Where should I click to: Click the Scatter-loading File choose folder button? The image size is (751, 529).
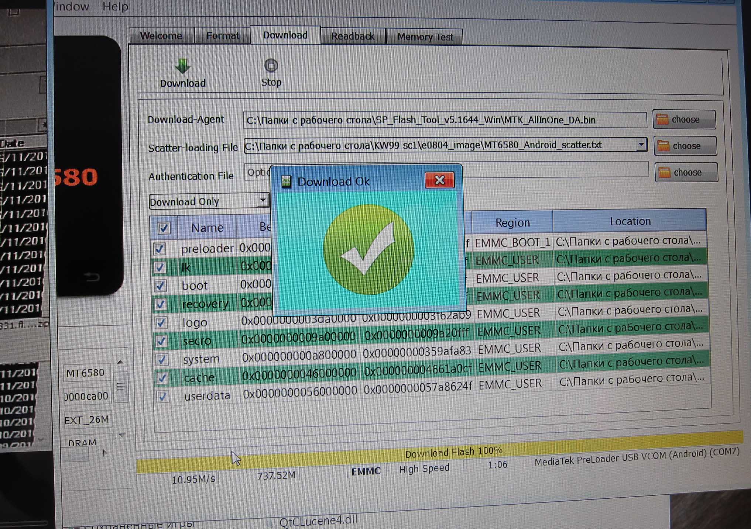click(x=685, y=146)
